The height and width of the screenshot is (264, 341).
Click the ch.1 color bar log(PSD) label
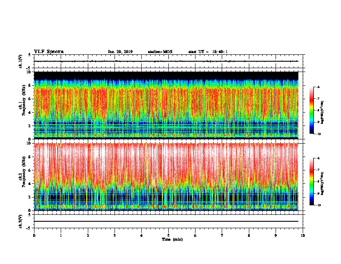click(x=322, y=113)
